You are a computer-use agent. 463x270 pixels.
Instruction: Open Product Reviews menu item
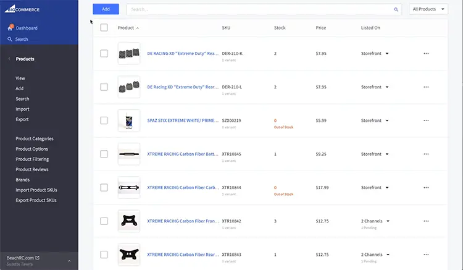pos(32,169)
